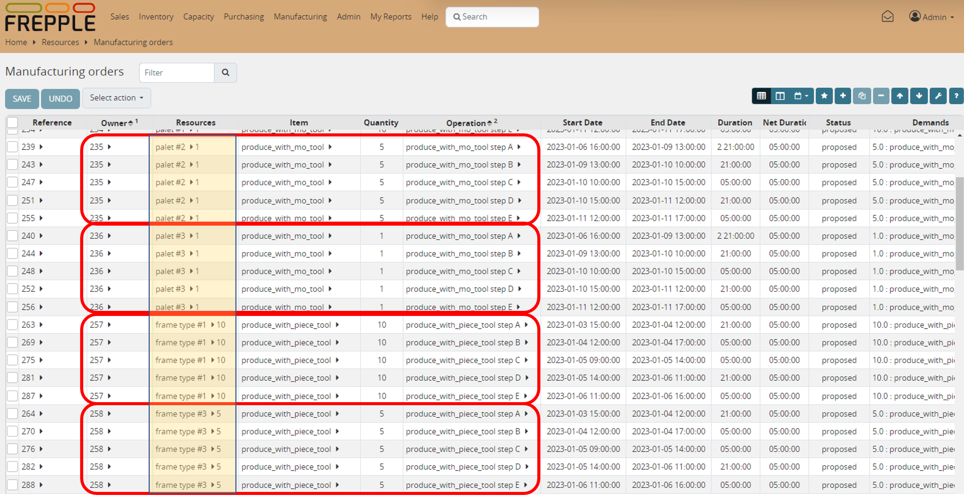
Task: Open the Purchasing menu
Action: click(244, 17)
